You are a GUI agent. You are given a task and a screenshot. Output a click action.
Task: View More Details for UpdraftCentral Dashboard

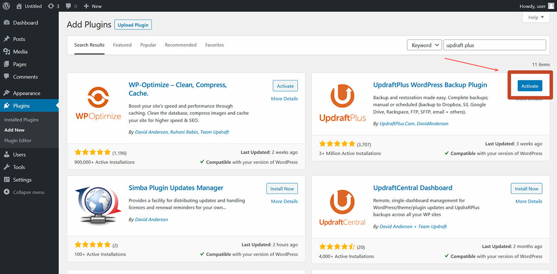pos(529,201)
